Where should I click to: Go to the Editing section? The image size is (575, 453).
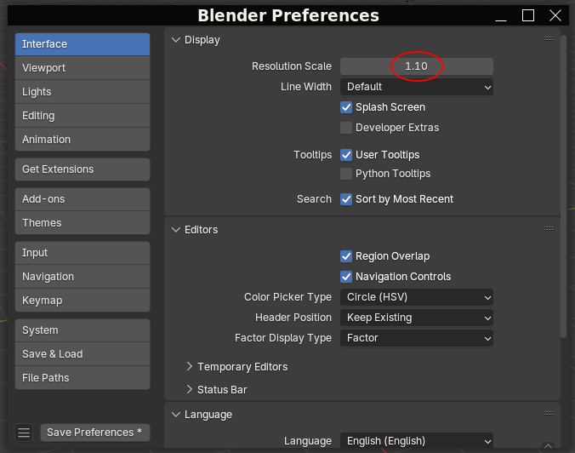click(83, 116)
